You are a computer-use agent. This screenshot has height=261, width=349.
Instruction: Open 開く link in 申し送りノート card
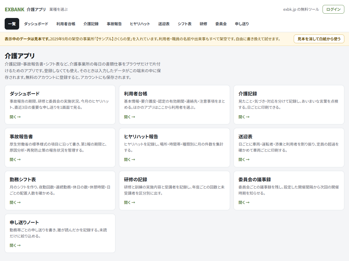pos(15,245)
